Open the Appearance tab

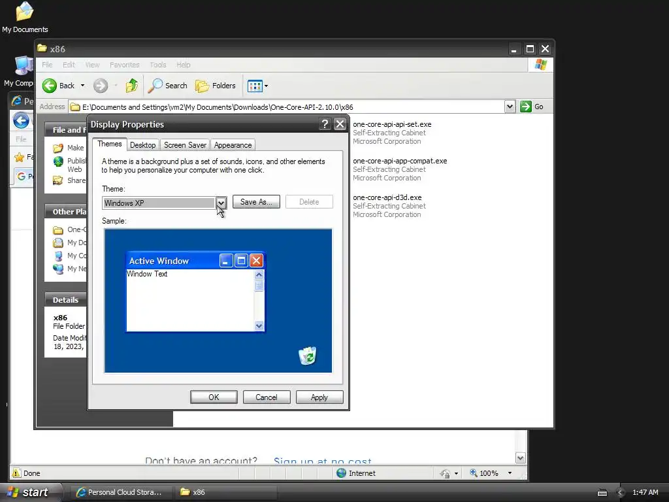tap(233, 145)
